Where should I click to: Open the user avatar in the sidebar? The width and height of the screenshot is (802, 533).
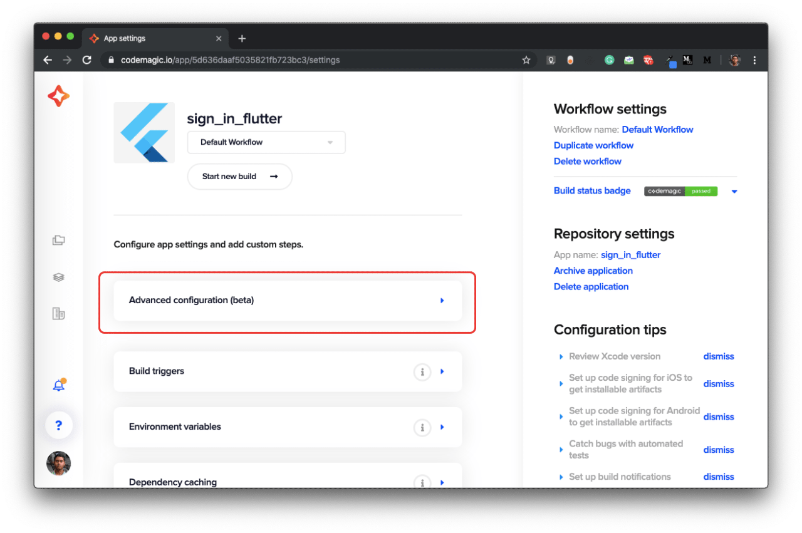click(59, 463)
